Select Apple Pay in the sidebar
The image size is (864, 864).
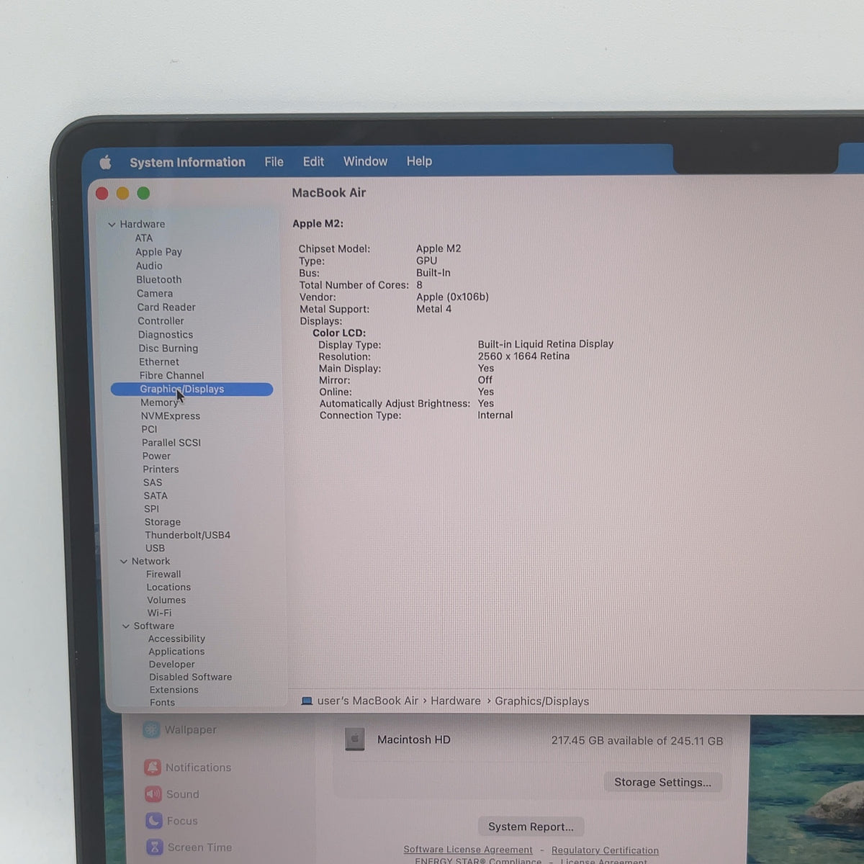(x=158, y=252)
